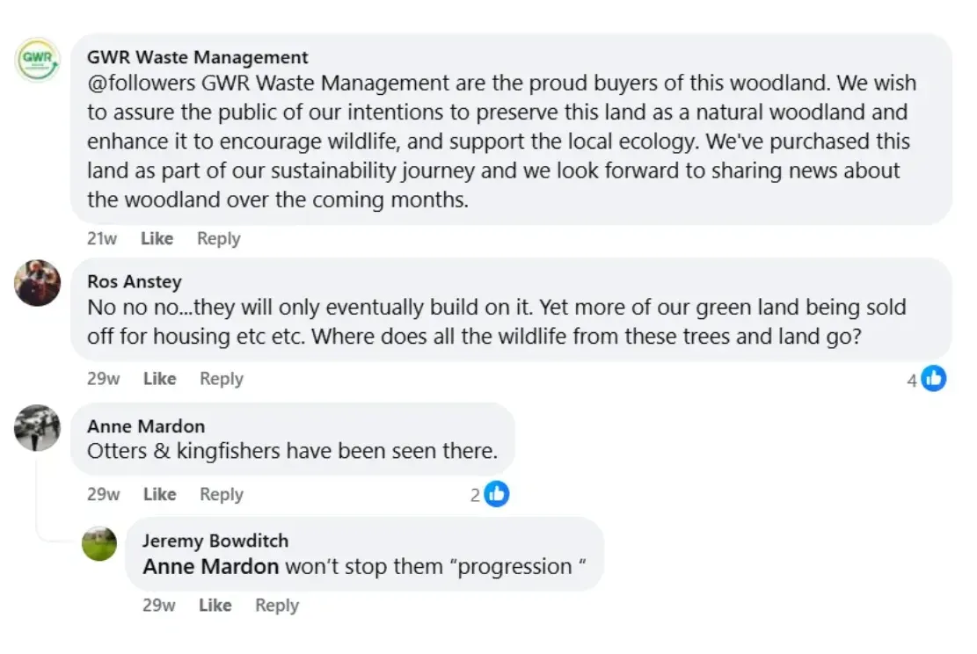This screenshot has width=977, height=654.
Task: Open Jeremy Bowditch's avatar
Action: click(99, 544)
